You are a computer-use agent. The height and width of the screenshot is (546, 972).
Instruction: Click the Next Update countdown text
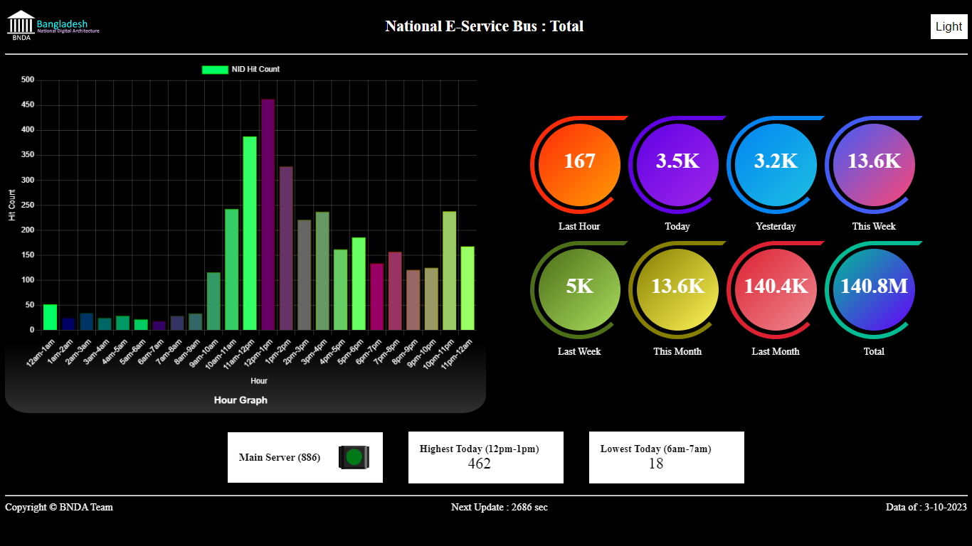(500, 507)
